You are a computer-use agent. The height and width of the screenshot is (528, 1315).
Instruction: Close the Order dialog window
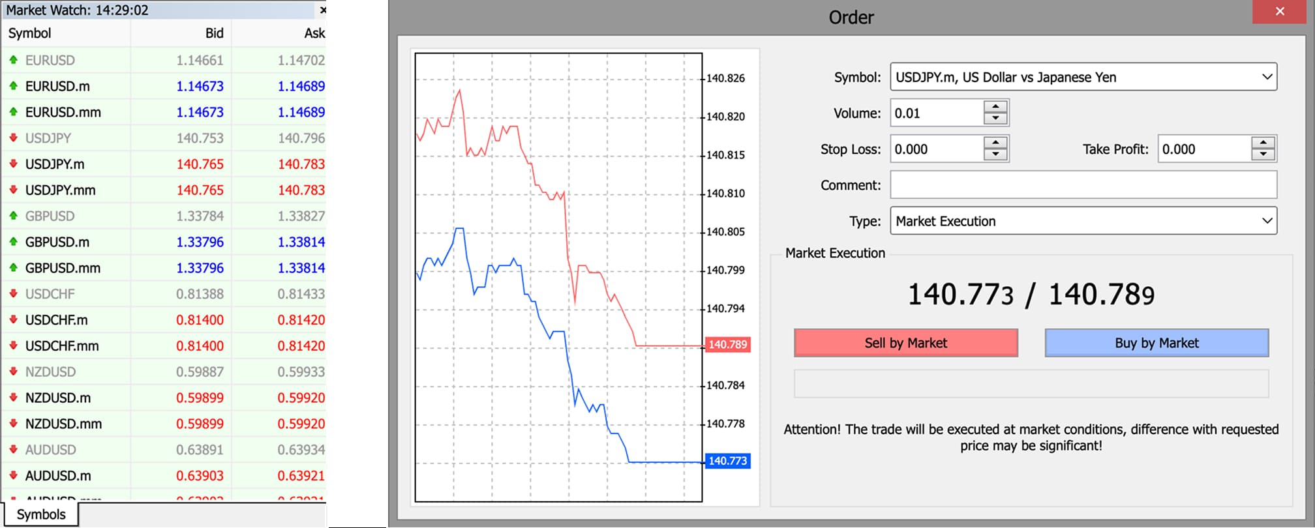tap(1279, 12)
